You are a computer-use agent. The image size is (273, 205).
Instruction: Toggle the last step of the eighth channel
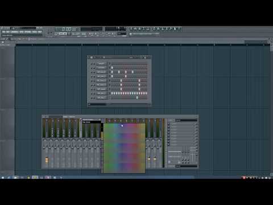pos(146,93)
